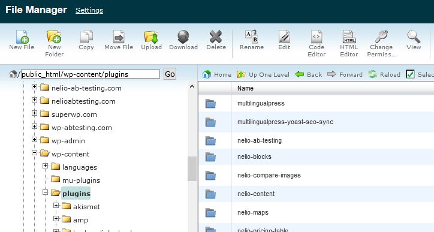
Task: Open Change Permissions keys icon
Action: point(381,37)
